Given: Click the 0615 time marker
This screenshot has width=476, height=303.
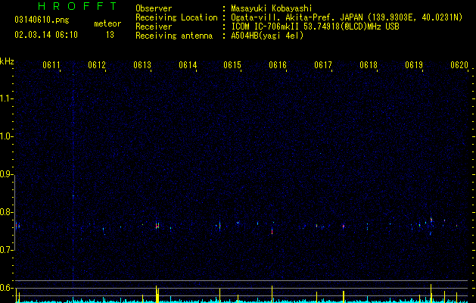Looking at the screenshot, I should point(232,64).
